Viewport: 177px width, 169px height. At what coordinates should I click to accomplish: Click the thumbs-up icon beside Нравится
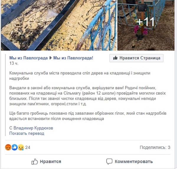(x=35, y=162)
